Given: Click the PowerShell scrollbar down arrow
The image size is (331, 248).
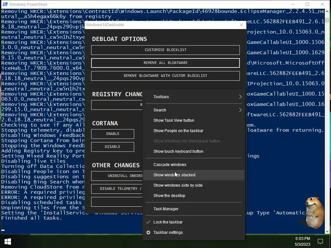Looking at the screenshot, I should pos(327,231).
